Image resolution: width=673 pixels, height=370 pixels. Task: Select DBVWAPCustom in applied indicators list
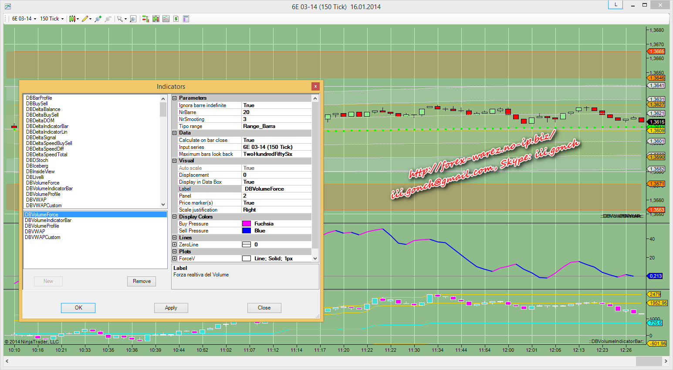[x=43, y=237]
